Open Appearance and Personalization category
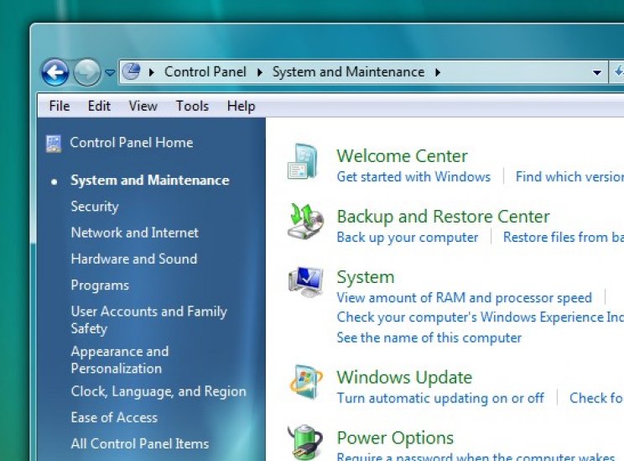 [119, 359]
